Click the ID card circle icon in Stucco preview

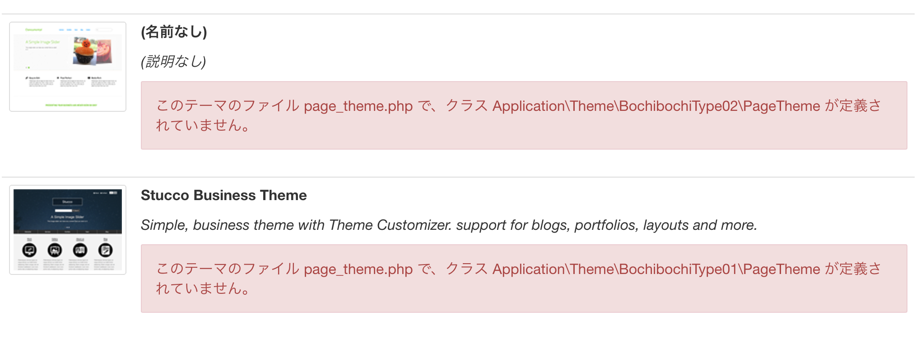(80, 250)
